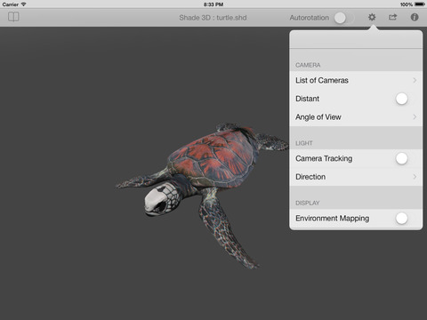427x320 pixels.
Task: Click the Environment Mapping label
Action: 333,219
